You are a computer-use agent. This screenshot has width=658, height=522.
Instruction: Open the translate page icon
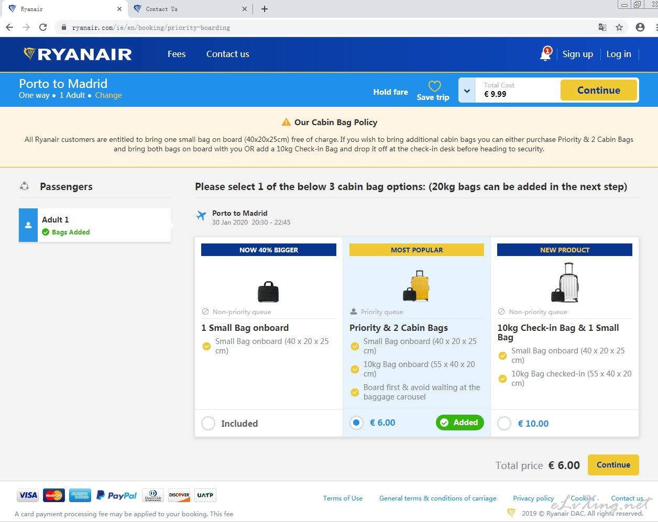point(602,27)
